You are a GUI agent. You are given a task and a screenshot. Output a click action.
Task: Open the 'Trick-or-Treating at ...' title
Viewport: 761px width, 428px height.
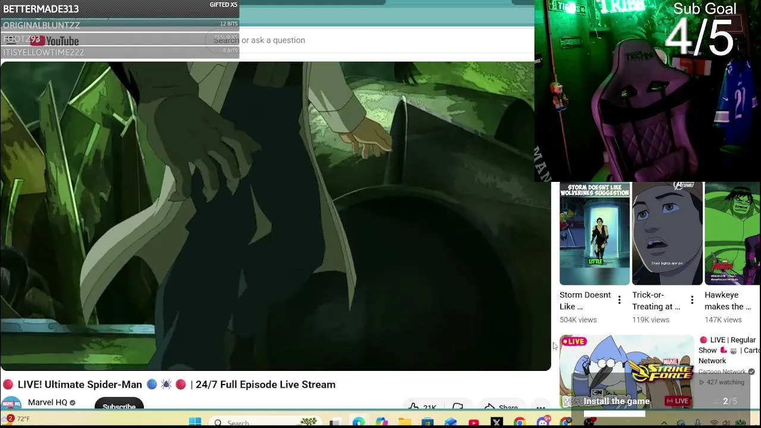(x=656, y=301)
